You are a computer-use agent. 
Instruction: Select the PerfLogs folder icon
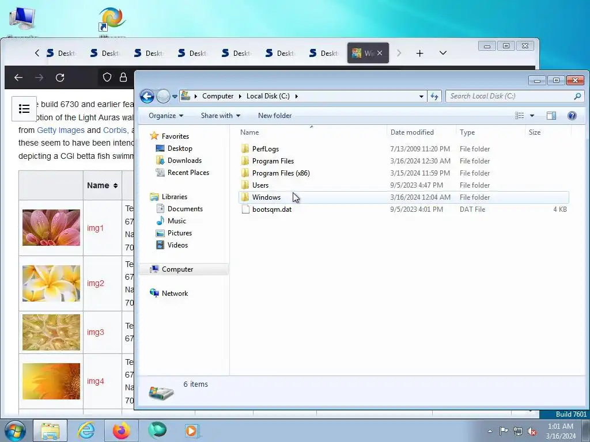[x=245, y=149]
